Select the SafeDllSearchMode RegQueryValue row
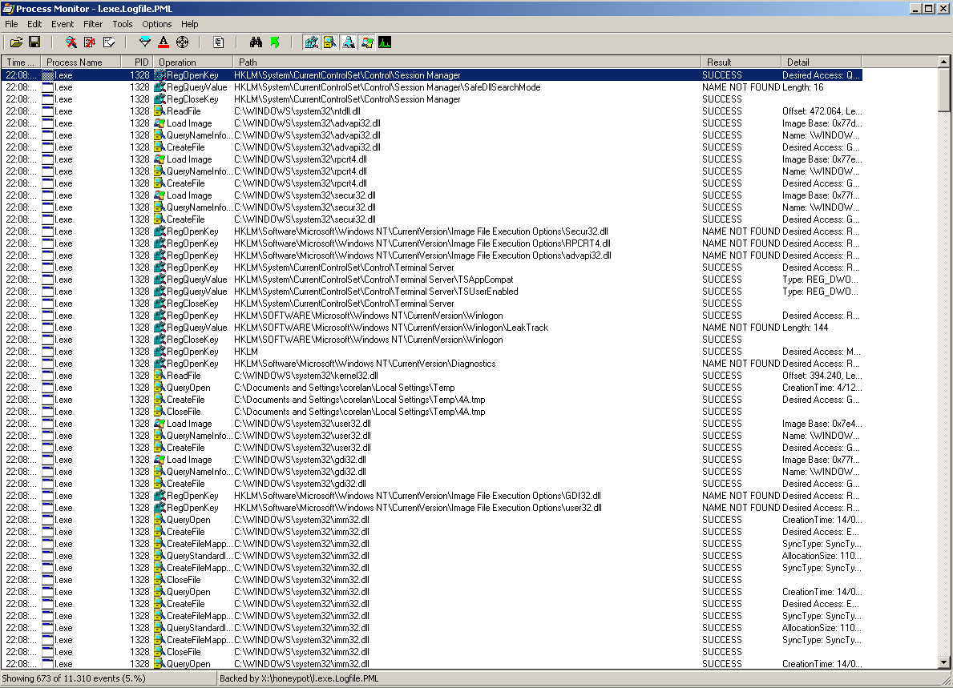Image resolution: width=953 pixels, height=688 pixels. (x=386, y=87)
